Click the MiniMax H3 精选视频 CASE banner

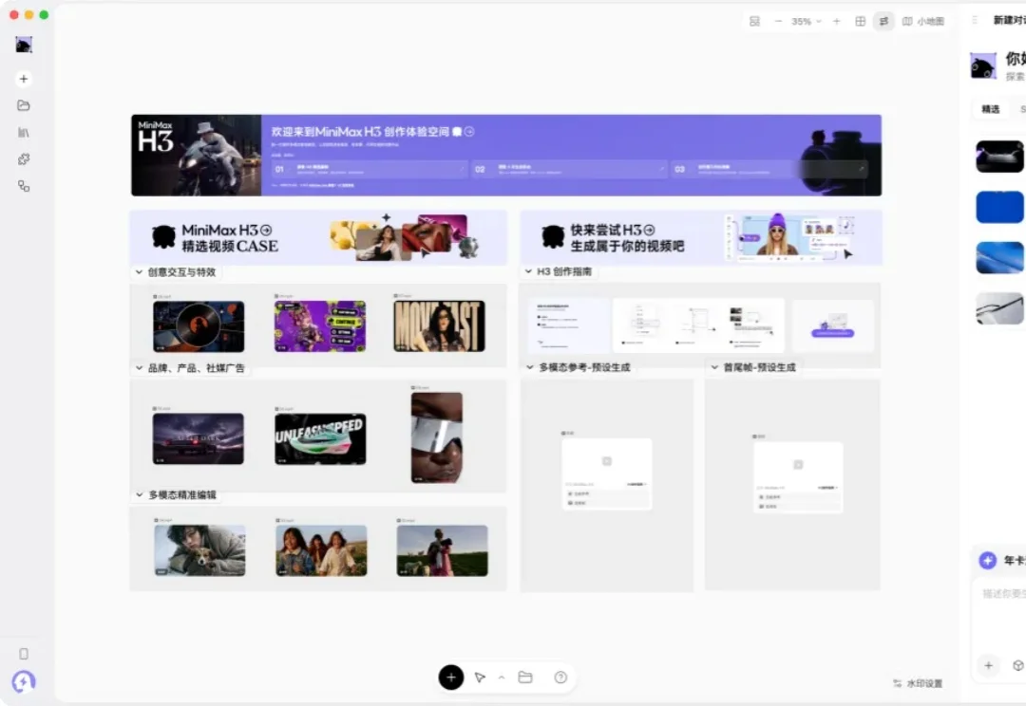318,237
